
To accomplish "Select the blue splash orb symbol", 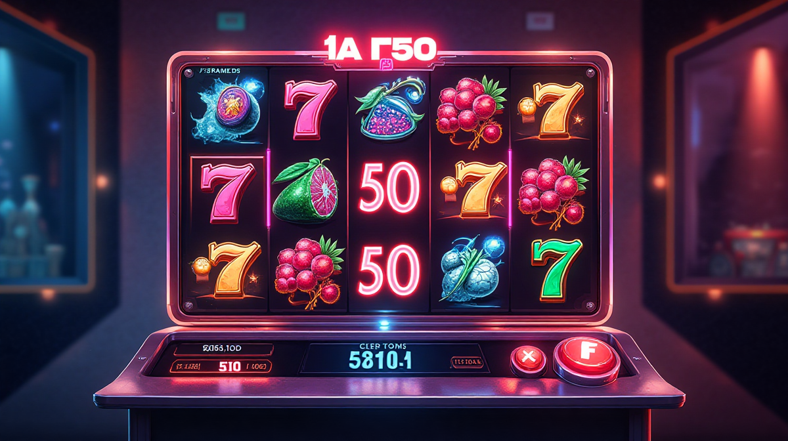I will pyautogui.click(x=225, y=108).
